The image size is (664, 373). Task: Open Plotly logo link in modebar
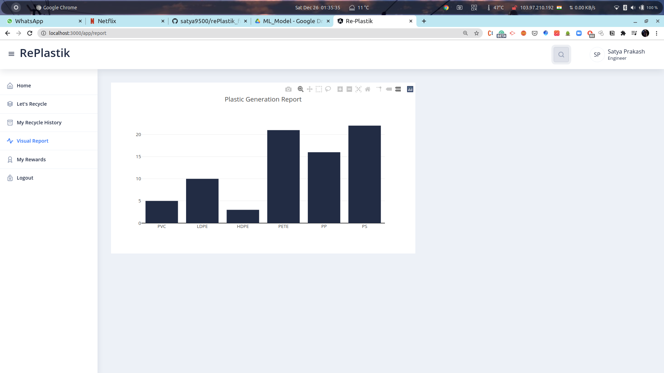click(410, 89)
